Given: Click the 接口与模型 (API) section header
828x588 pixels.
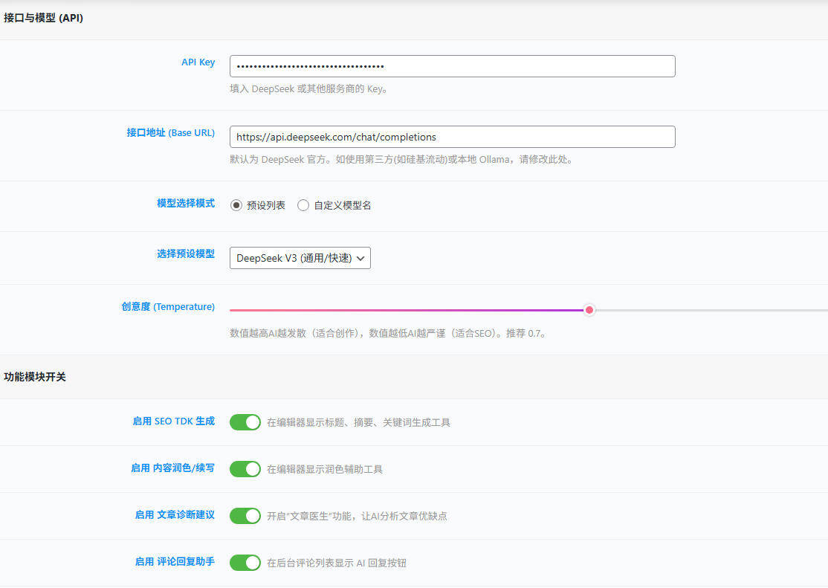Looking at the screenshot, I should click(x=45, y=17).
